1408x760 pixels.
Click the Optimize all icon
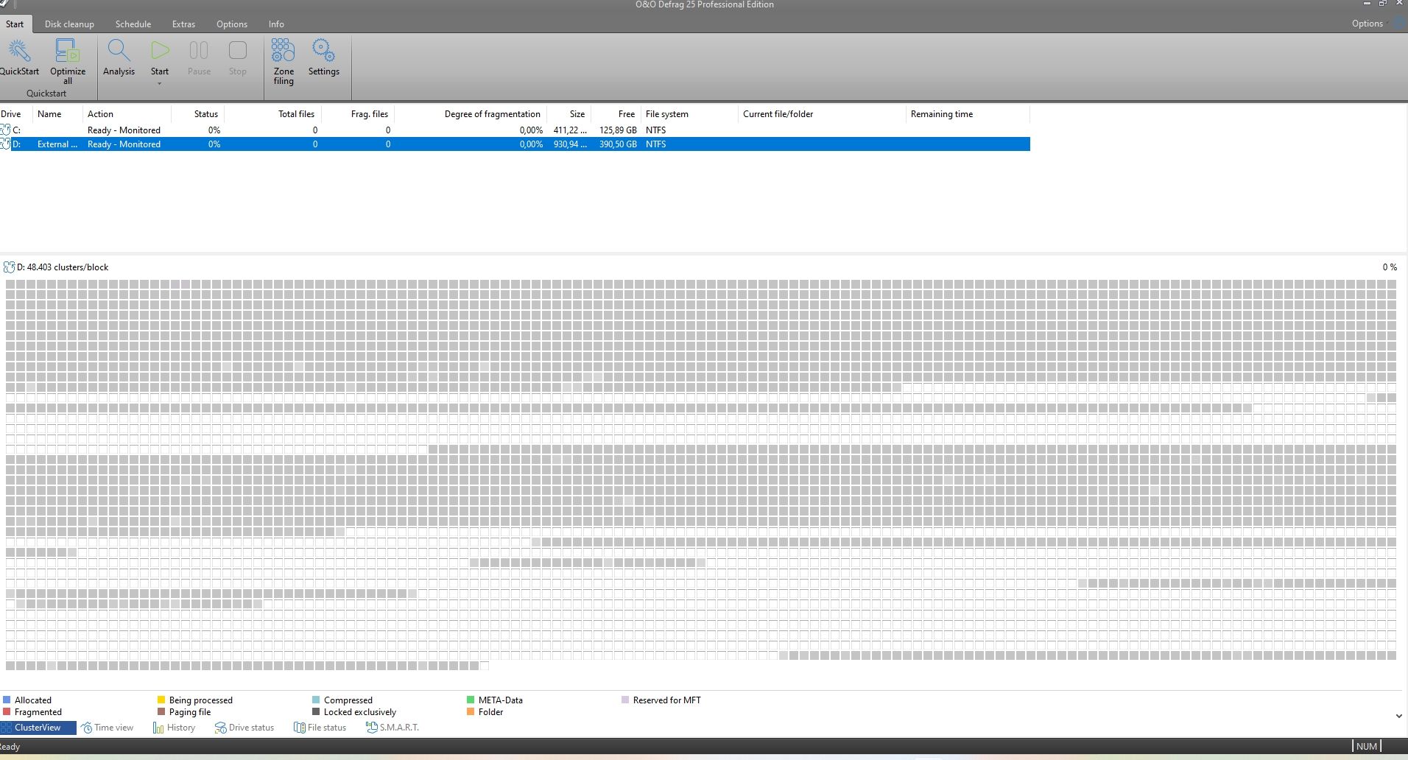(67, 52)
